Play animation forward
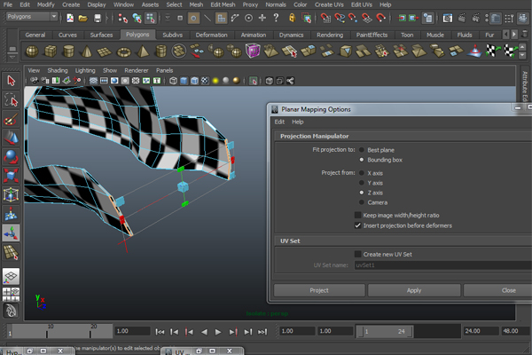 (218, 332)
